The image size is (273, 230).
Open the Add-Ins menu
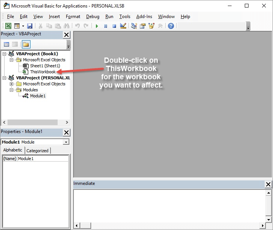point(144,17)
